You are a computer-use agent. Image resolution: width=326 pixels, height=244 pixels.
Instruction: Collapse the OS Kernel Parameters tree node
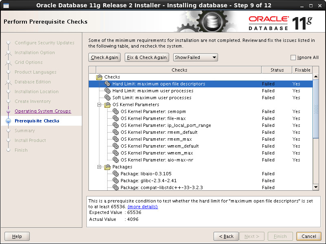[99, 105]
